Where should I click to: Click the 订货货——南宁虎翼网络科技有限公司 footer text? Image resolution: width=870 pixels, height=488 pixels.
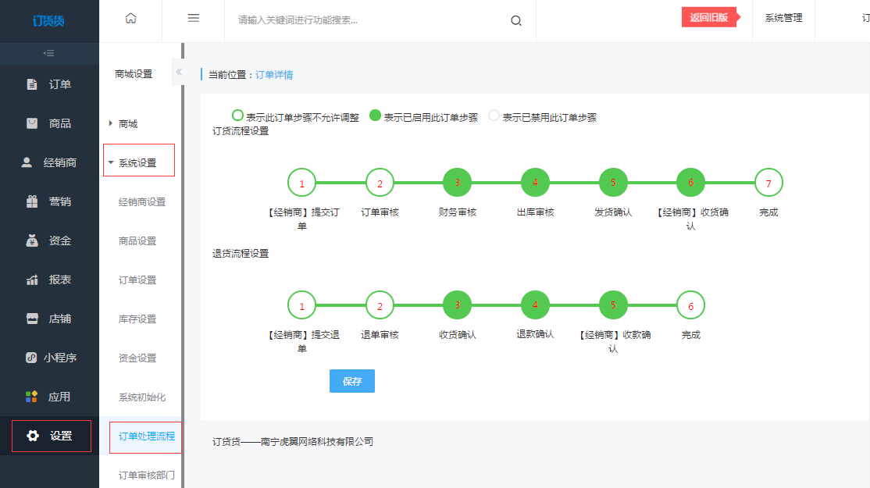coord(293,442)
